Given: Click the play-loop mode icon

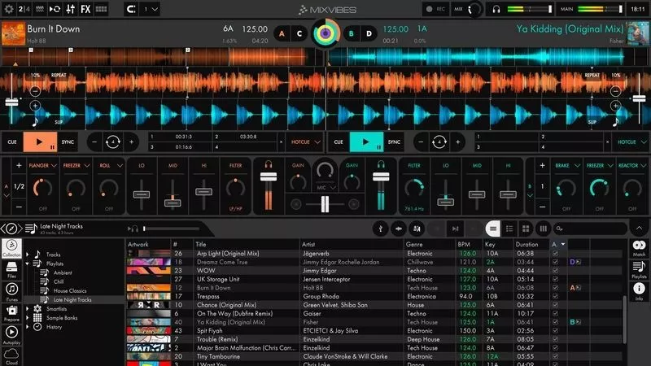Looking at the screenshot, I should pyautogui.click(x=55, y=9).
